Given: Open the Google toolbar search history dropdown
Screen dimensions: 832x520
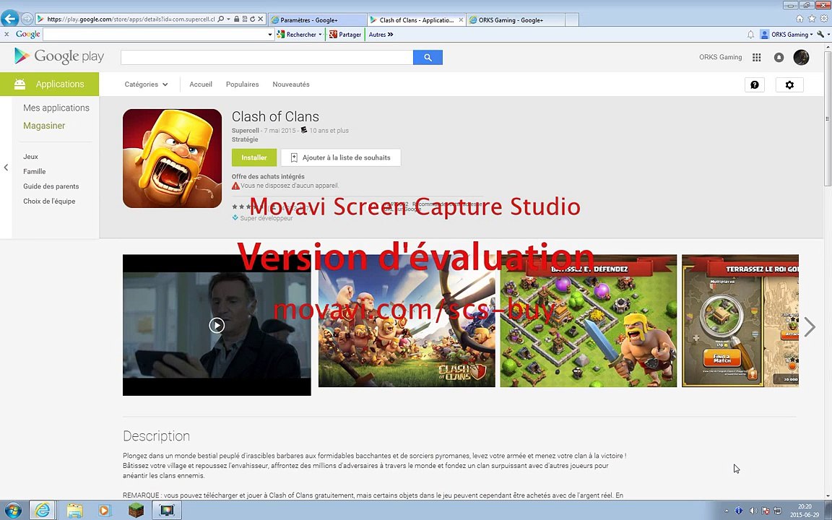Looking at the screenshot, I should click(x=269, y=35).
